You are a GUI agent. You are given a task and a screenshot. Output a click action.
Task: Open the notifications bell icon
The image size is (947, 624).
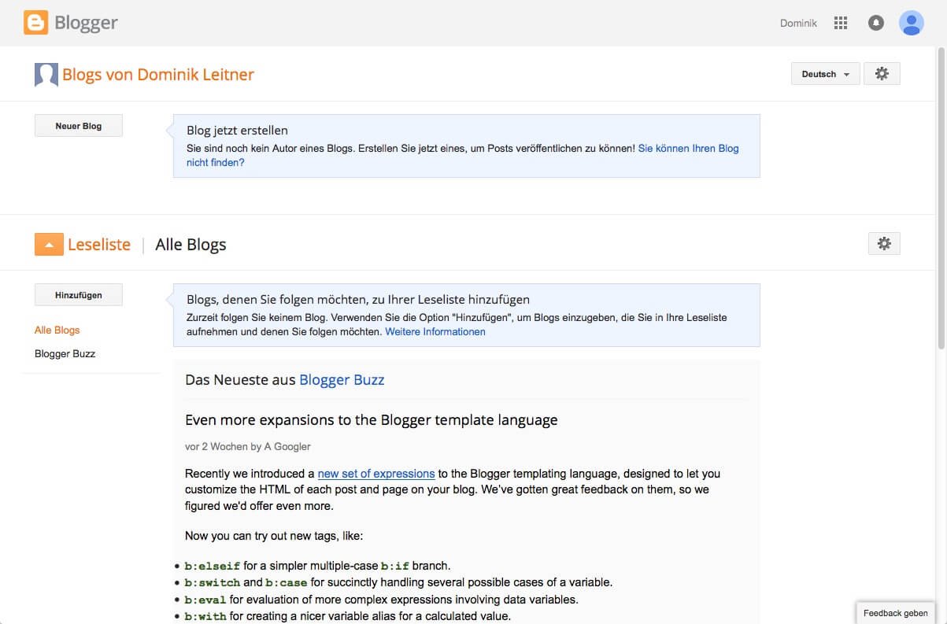(875, 22)
